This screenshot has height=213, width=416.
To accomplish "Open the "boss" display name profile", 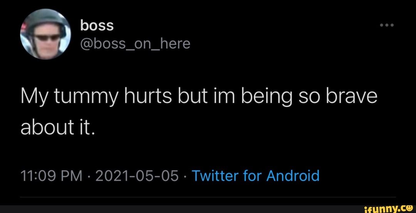I will coord(97,25).
